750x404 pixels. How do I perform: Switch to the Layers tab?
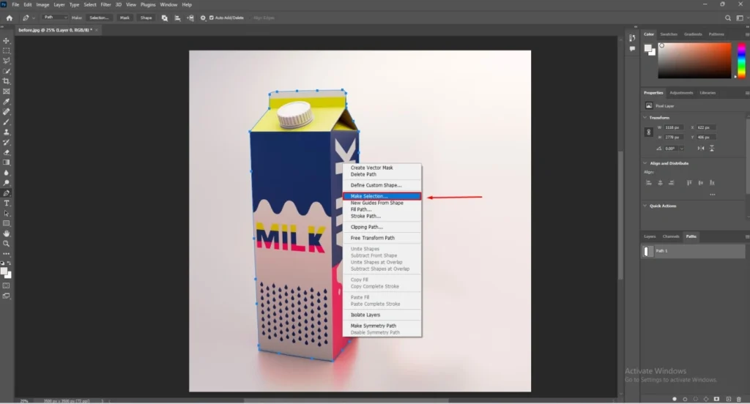pyautogui.click(x=650, y=236)
